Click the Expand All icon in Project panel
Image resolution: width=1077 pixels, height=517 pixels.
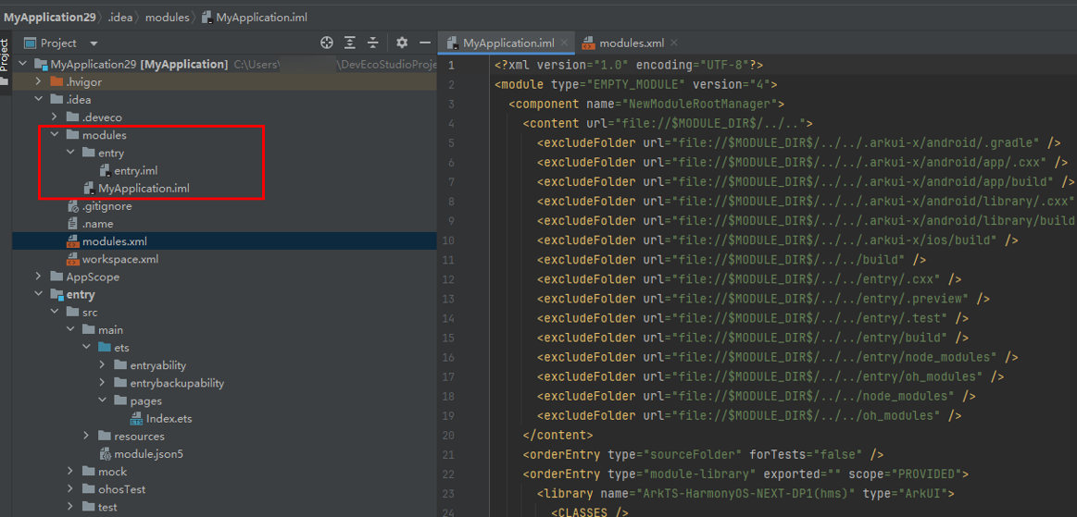(350, 43)
